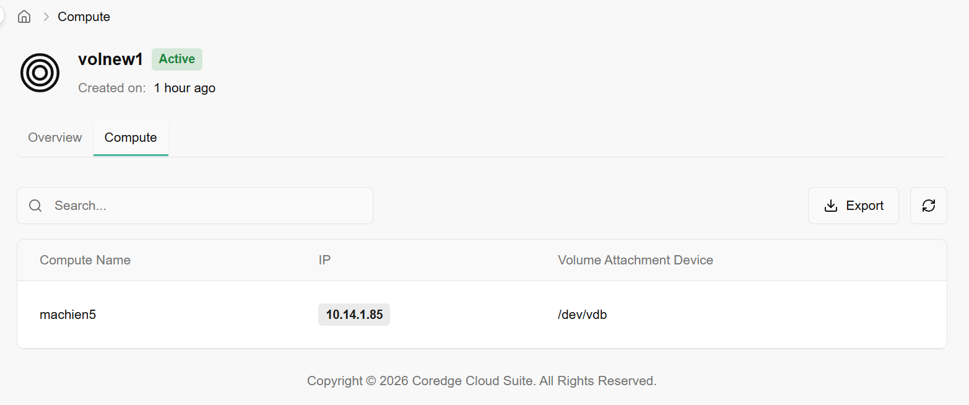Focus the Search input field
The width and height of the screenshot is (969, 405).
point(204,206)
